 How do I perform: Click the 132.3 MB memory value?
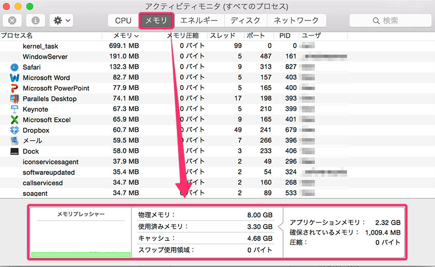pos(124,67)
